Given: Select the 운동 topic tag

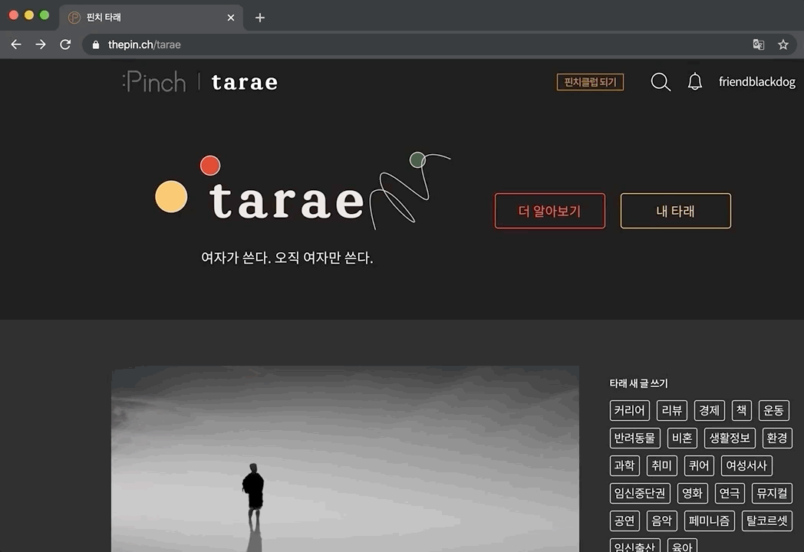Looking at the screenshot, I should [774, 410].
